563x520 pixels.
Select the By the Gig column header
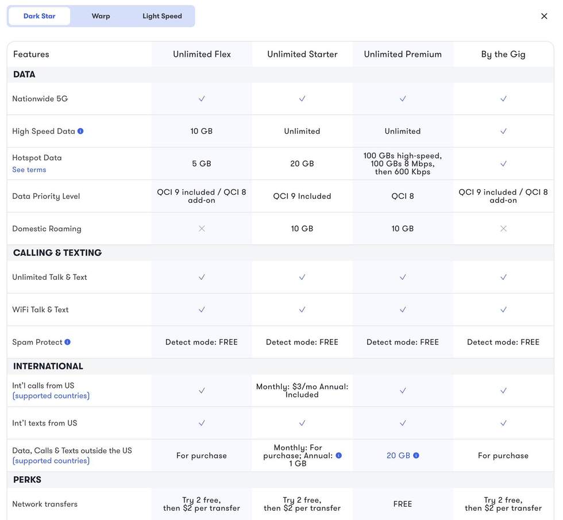coord(503,54)
